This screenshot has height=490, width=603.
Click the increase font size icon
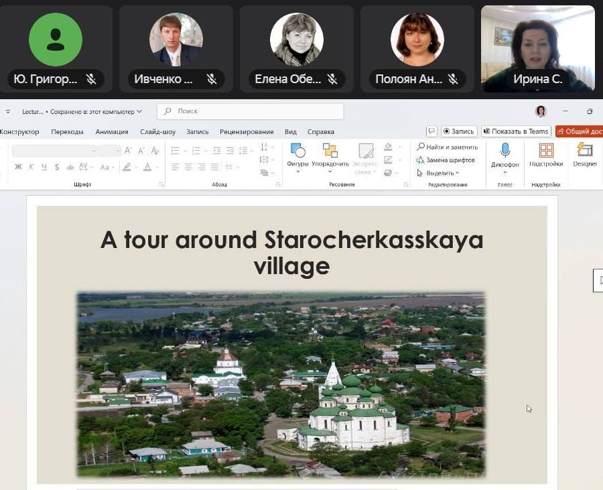(x=128, y=151)
